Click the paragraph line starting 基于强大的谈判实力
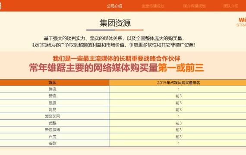 click(x=114, y=38)
